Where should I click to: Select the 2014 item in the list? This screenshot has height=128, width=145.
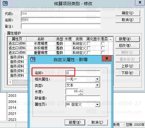click(12, 108)
